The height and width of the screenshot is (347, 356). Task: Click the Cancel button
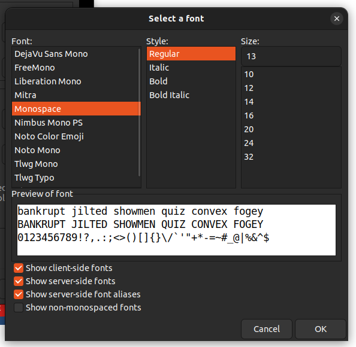click(x=267, y=329)
